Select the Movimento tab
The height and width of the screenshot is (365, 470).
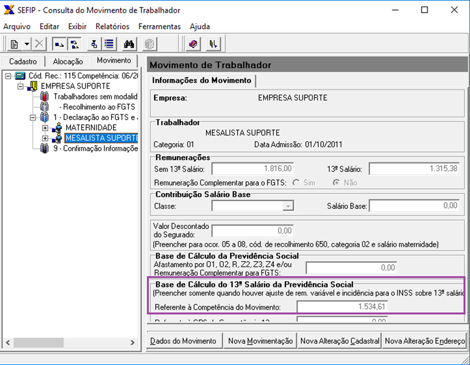tap(114, 61)
